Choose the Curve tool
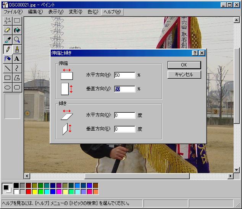The height and width of the screenshot is (209, 242). click(17, 68)
